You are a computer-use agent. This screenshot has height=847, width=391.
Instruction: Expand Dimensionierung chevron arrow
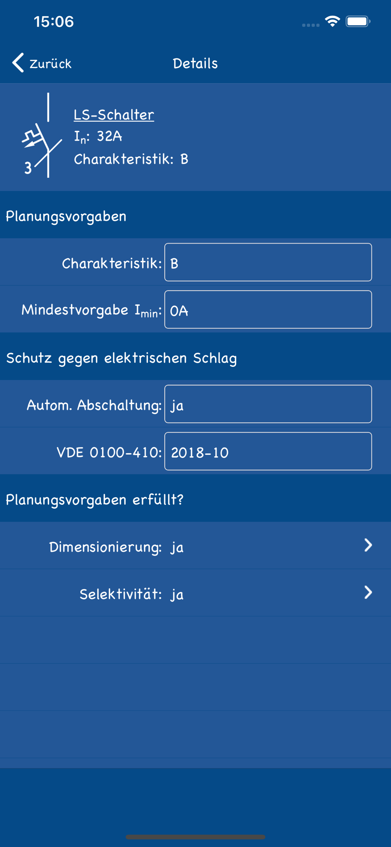pos(368,545)
